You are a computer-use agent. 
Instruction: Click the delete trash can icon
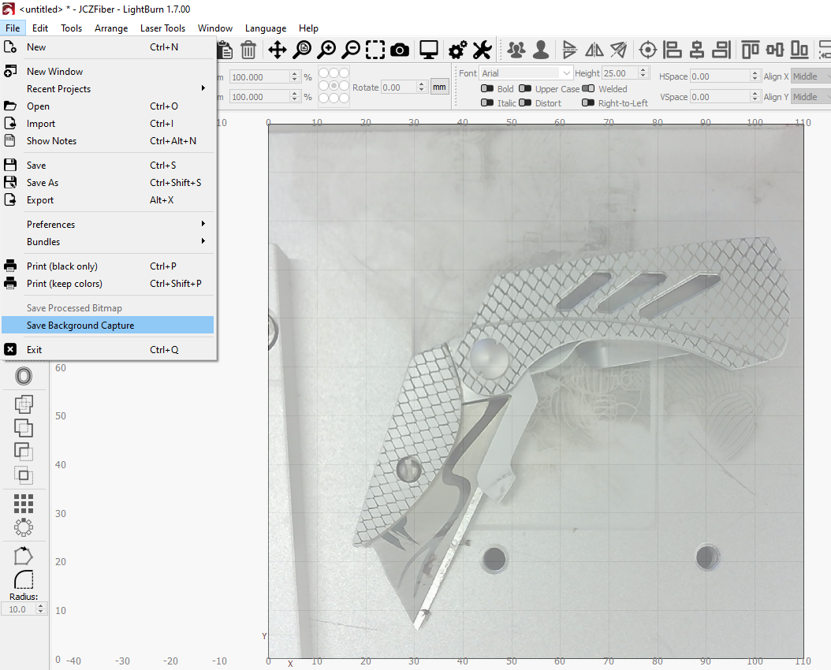(248, 50)
